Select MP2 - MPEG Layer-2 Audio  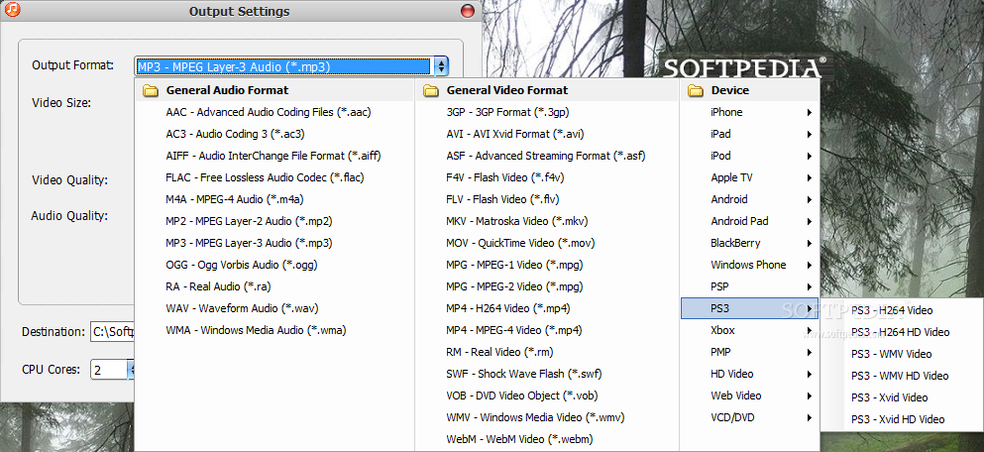click(x=249, y=221)
